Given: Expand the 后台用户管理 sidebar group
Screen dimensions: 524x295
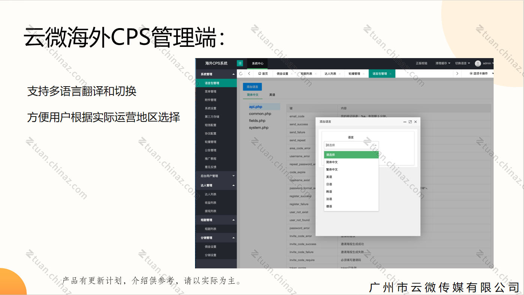Looking at the screenshot, I should pos(216,176).
